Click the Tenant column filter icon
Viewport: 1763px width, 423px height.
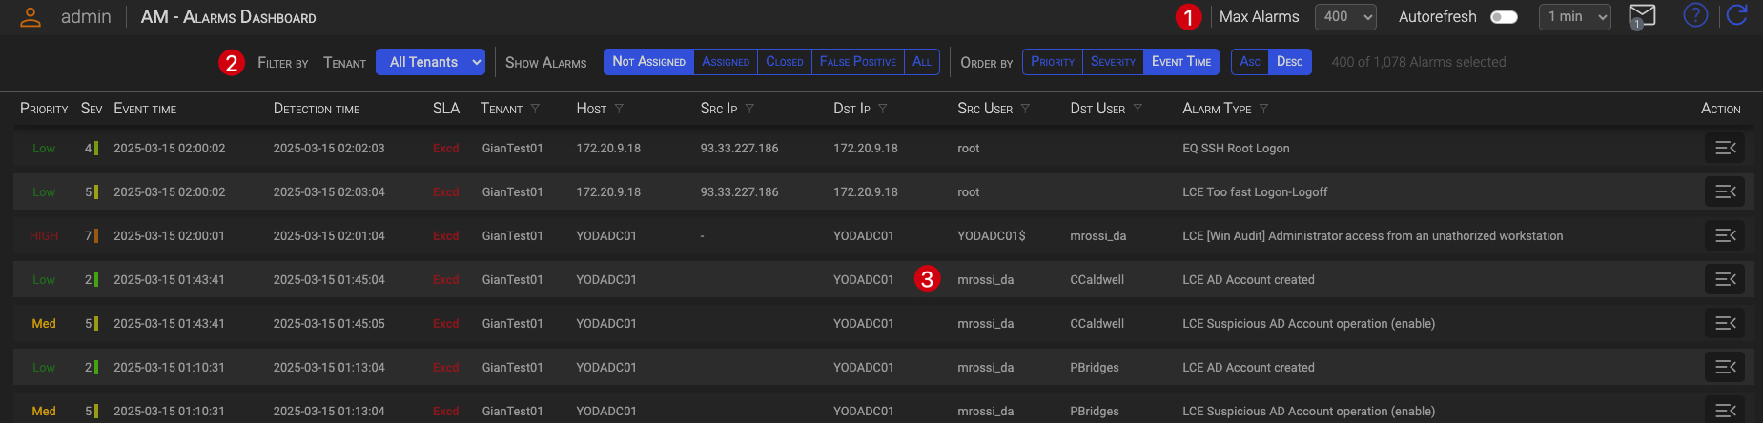pos(535,109)
